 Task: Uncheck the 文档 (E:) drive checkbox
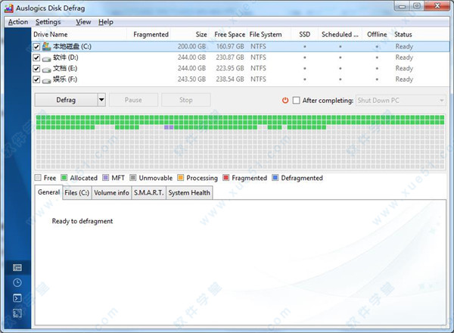click(36, 69)
